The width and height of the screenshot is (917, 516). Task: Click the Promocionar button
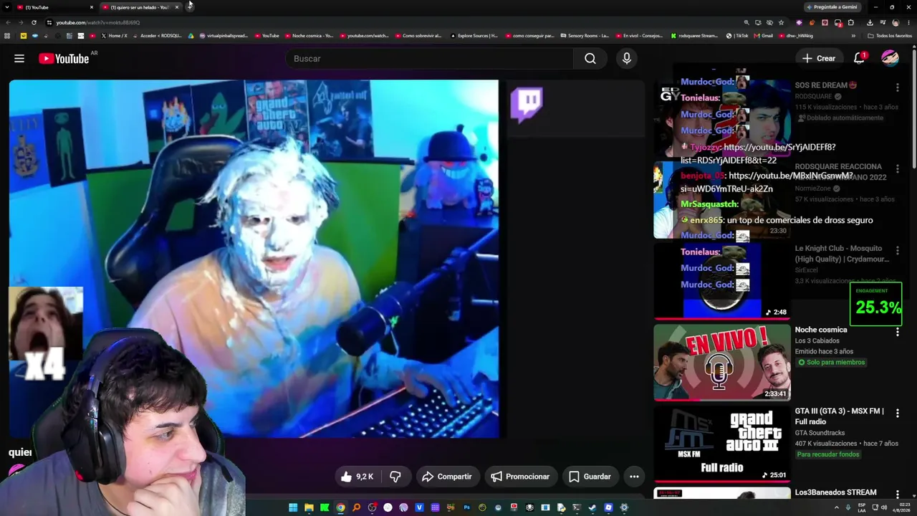tap(520, 477)
